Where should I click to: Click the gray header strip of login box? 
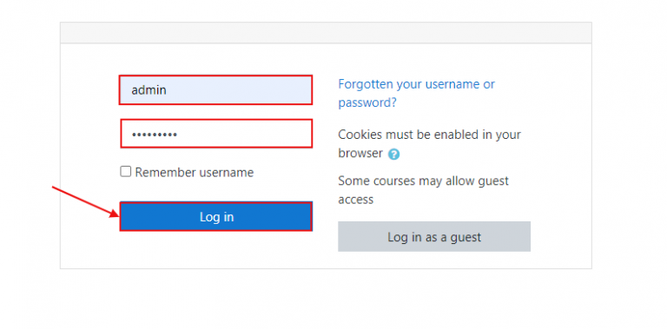tap(326, 33)
